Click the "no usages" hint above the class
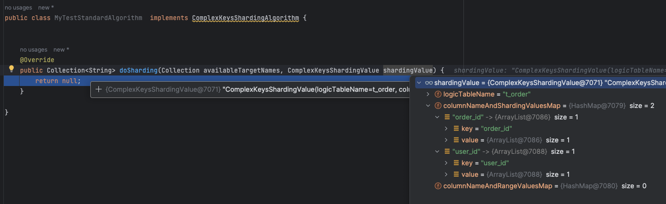666x204 pixels. pyautogui.click(x=18, y=8)
